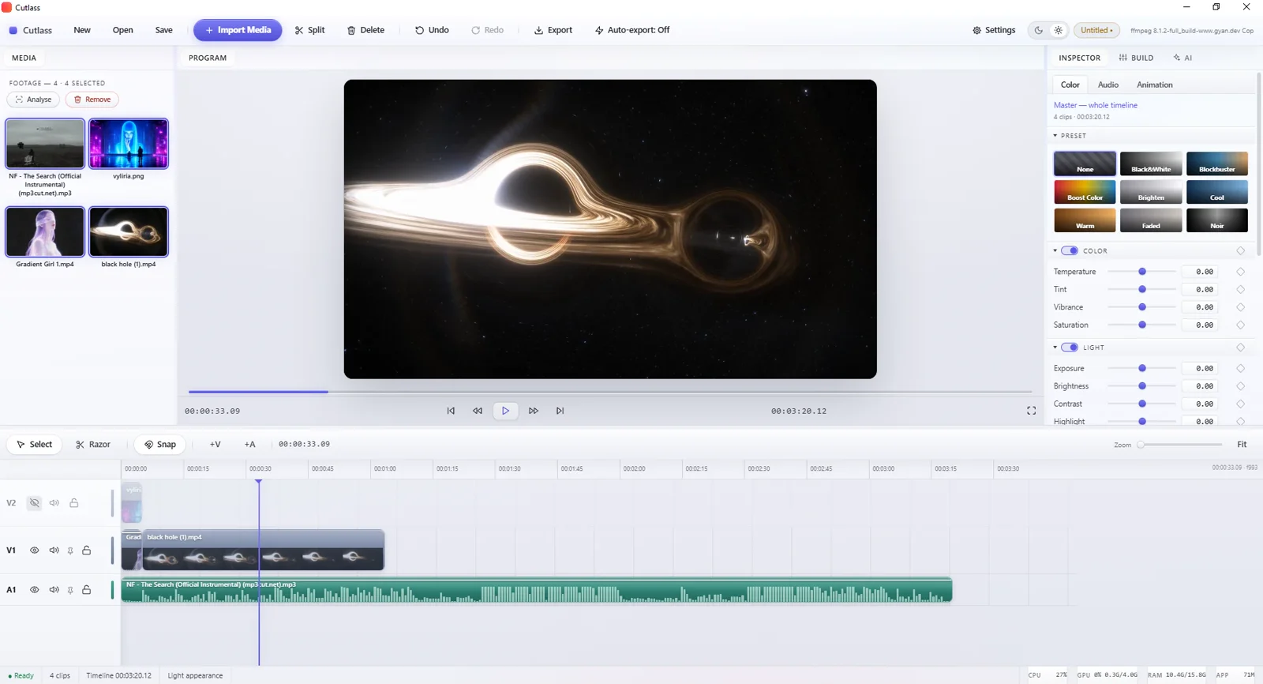Lock the V1 track

point(87,551)
